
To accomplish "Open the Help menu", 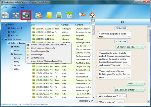I will [x=22, y=7].
